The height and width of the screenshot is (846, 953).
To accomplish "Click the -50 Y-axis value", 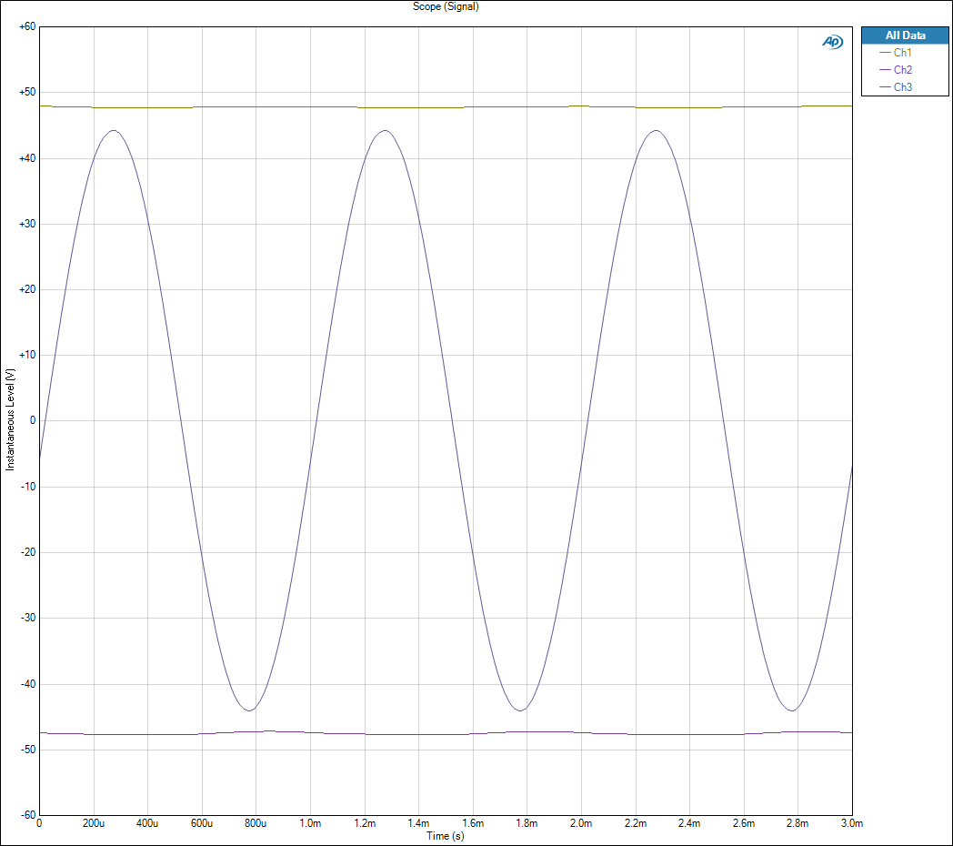I will pos(28,750).
